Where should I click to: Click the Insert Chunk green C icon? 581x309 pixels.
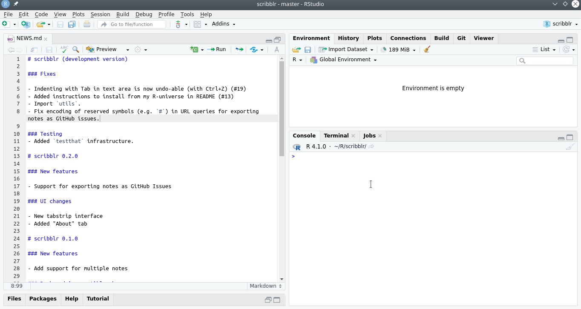click(x=195, y=49)
